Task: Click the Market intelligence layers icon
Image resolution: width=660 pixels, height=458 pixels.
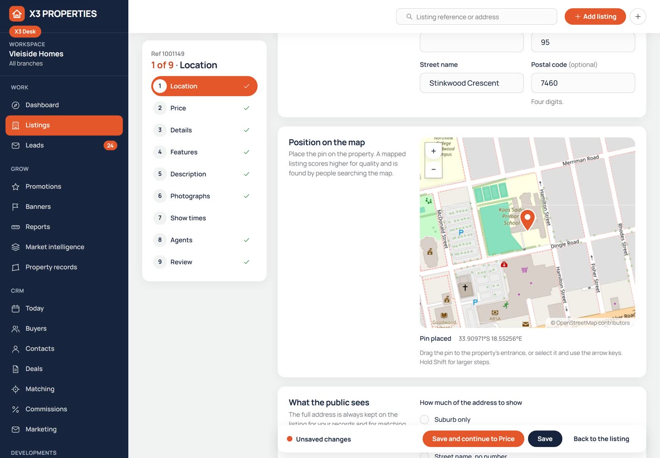Action: pos(16,247)
